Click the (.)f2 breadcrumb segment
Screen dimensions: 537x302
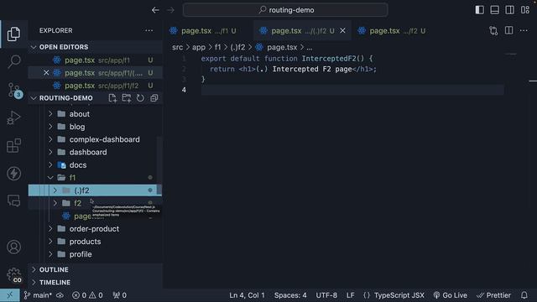click(238, 47)
